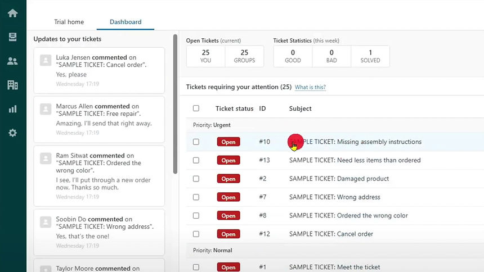Viewport: 484px width, 272px height.
Task: Sort by the Subject column header
Action: 301,108
